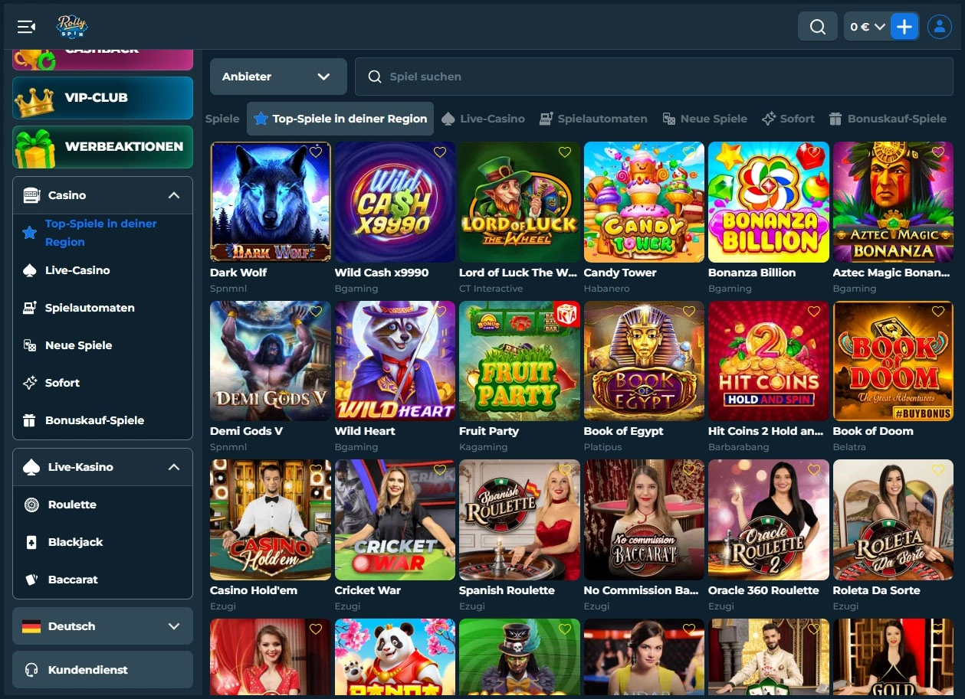Open the Neue Spiele tab

point(712,118)
